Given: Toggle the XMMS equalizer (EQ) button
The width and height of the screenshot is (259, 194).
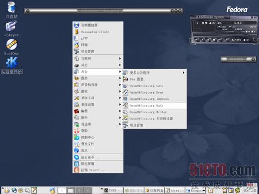Looking at the screenshot, I should click(248, 32).
